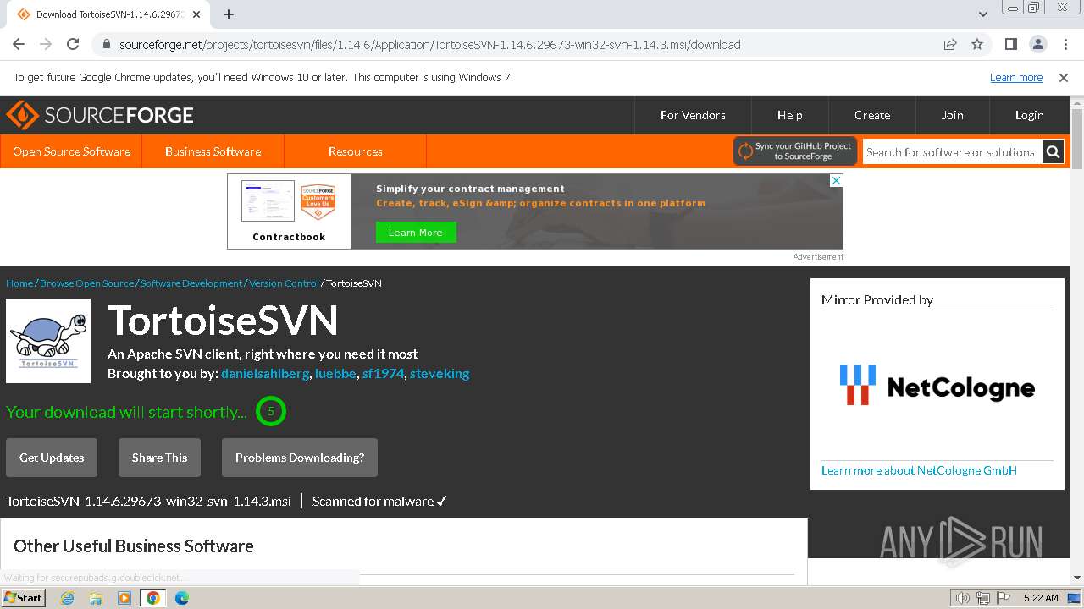Open Chrome three-dot menu
Screen dimensions: 1084x609
(x=1065, y=45)
